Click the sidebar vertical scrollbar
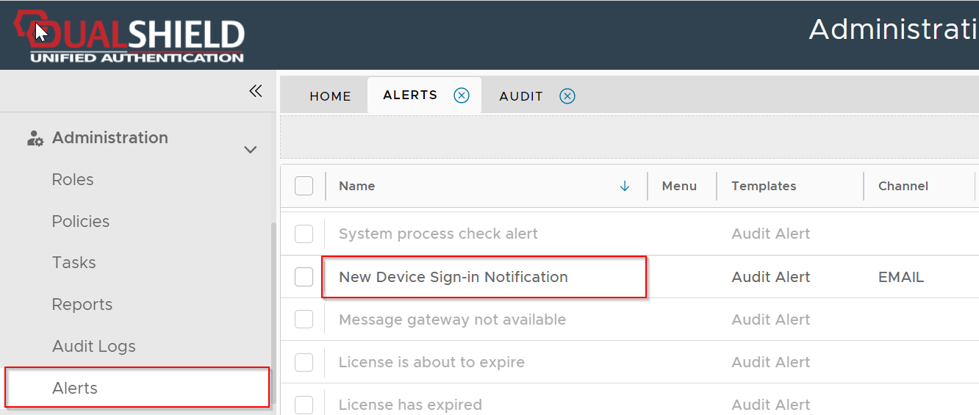979x415 pixels. tap(273, 308)
